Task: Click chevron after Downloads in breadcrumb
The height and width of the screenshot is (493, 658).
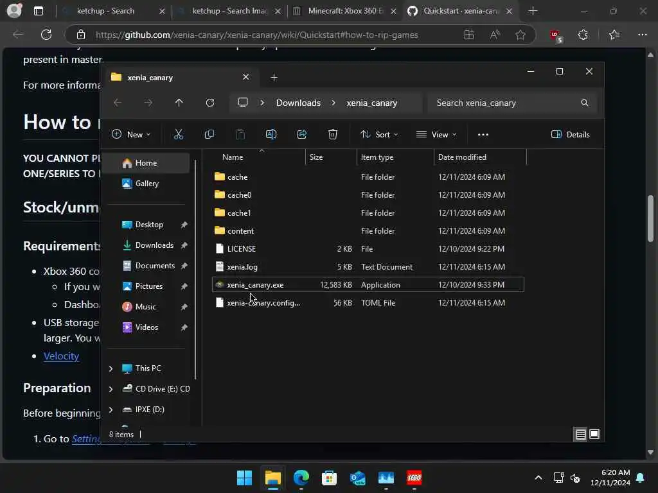Action: pyautogui.click(x=333, y=103)
